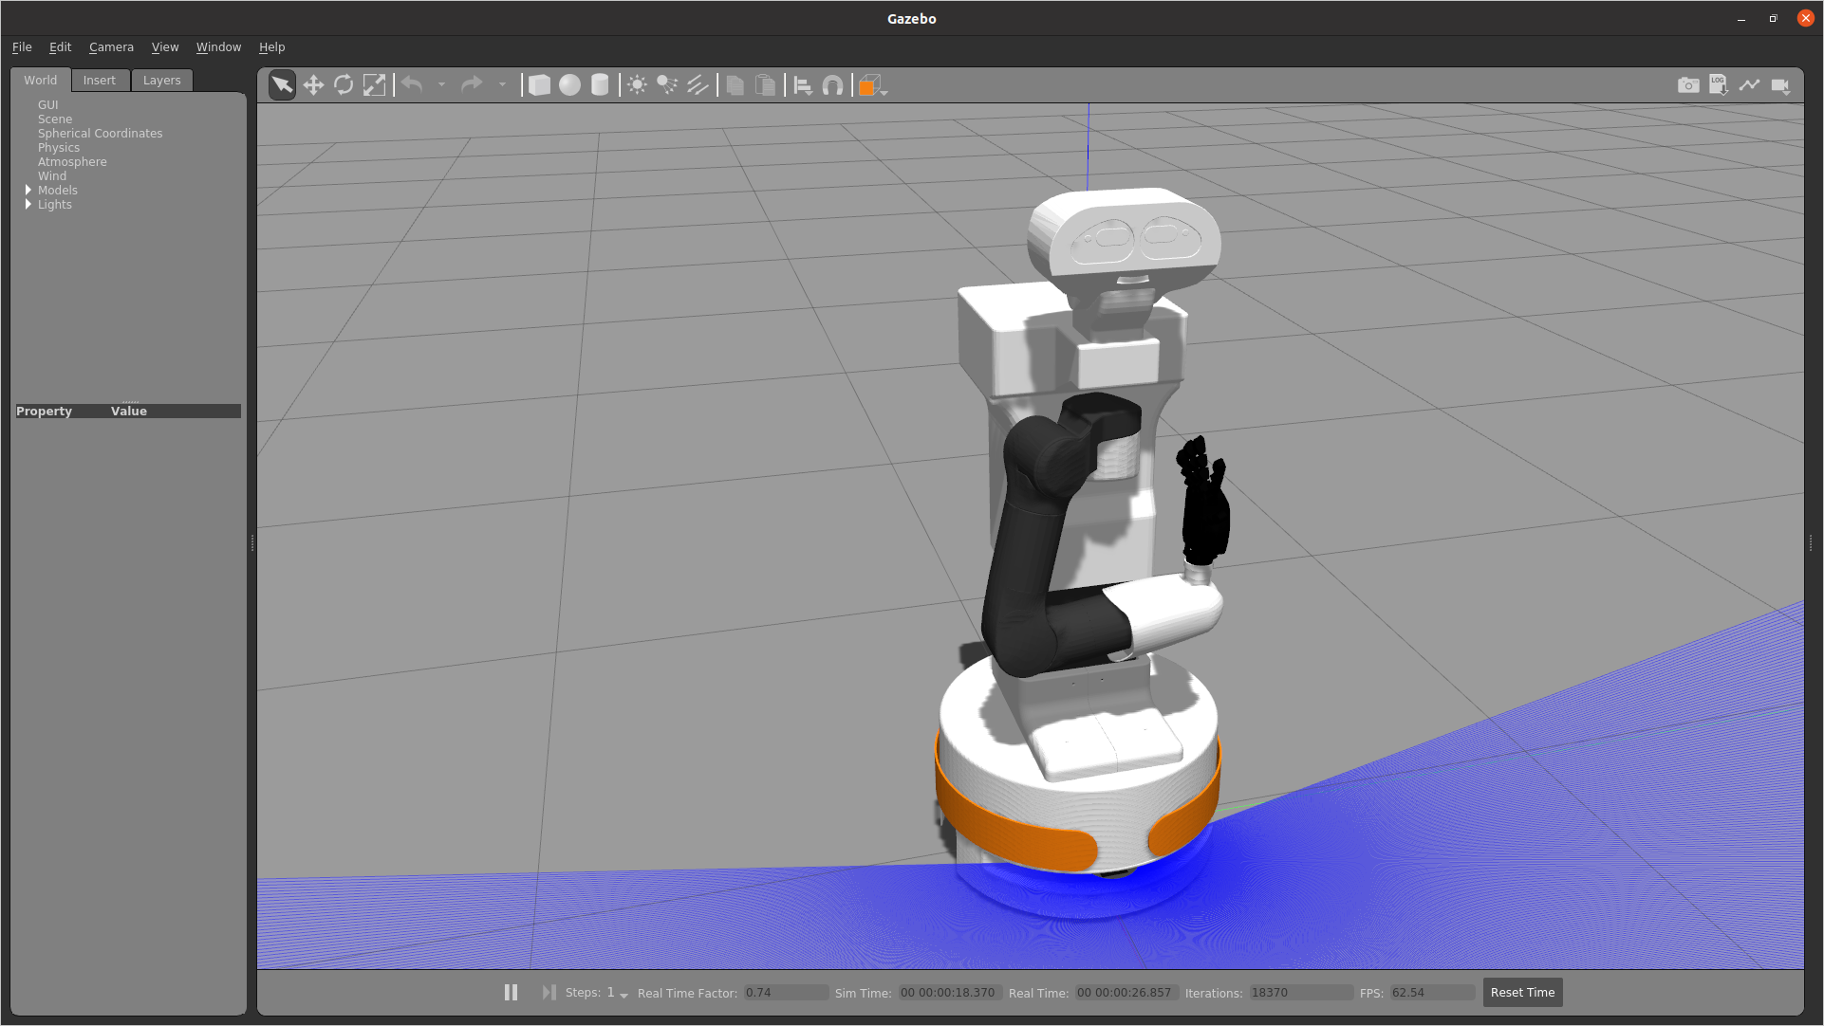Click the Property column header
1824x1026 pixels.
(x=44, y=411)
